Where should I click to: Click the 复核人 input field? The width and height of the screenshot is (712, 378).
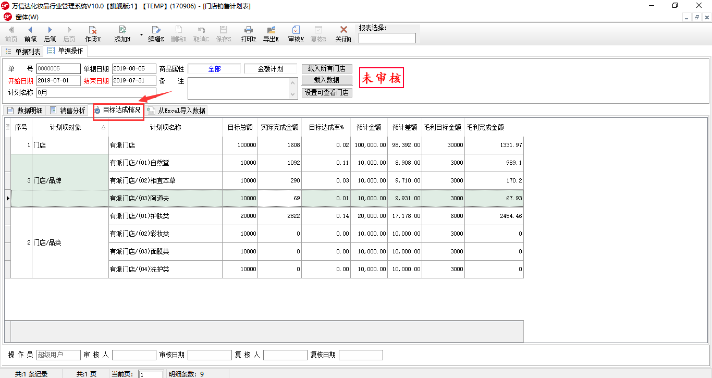285,355
